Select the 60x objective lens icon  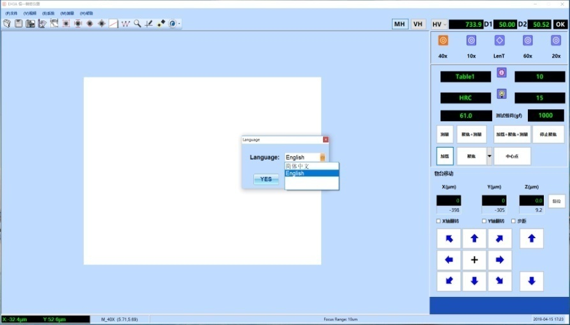(528, 41)
